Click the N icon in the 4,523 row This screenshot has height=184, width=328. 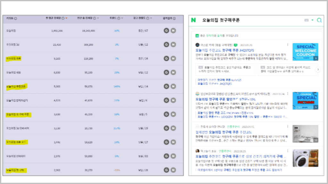173,100
